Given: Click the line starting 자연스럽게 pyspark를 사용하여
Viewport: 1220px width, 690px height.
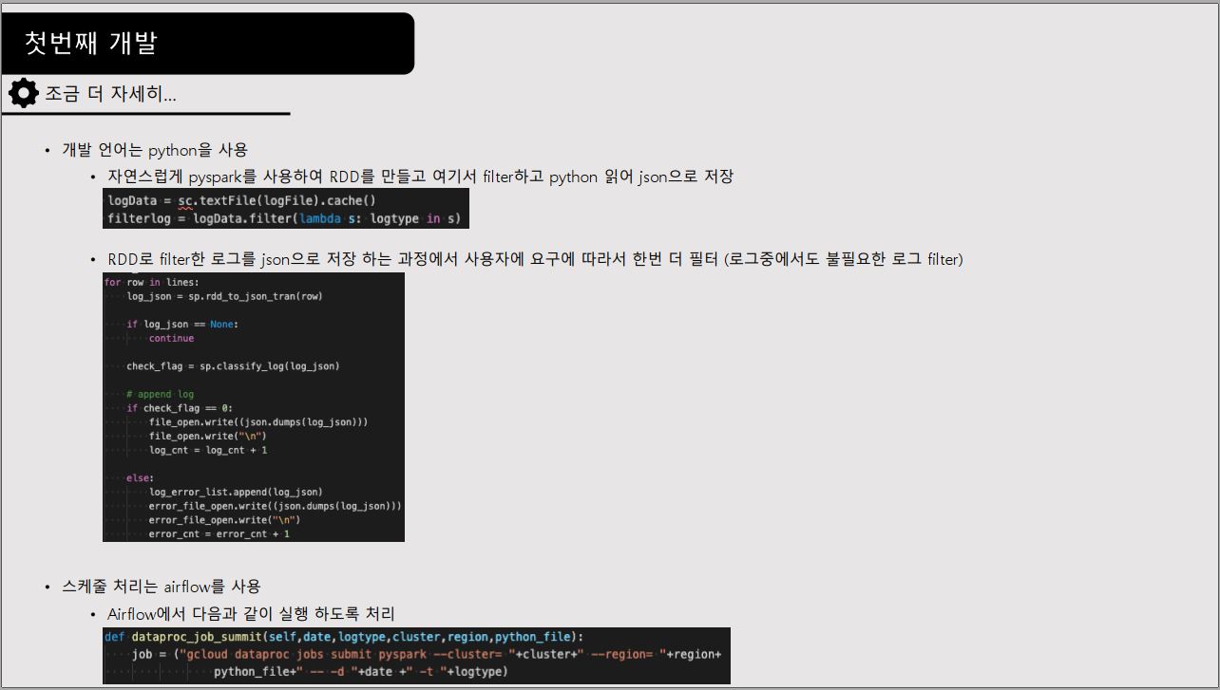Looking at the screenshot, I should tap(420, 177).
